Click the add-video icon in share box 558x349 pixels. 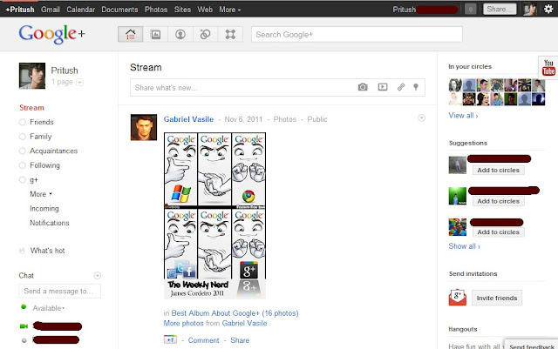[x=383, y=87]
